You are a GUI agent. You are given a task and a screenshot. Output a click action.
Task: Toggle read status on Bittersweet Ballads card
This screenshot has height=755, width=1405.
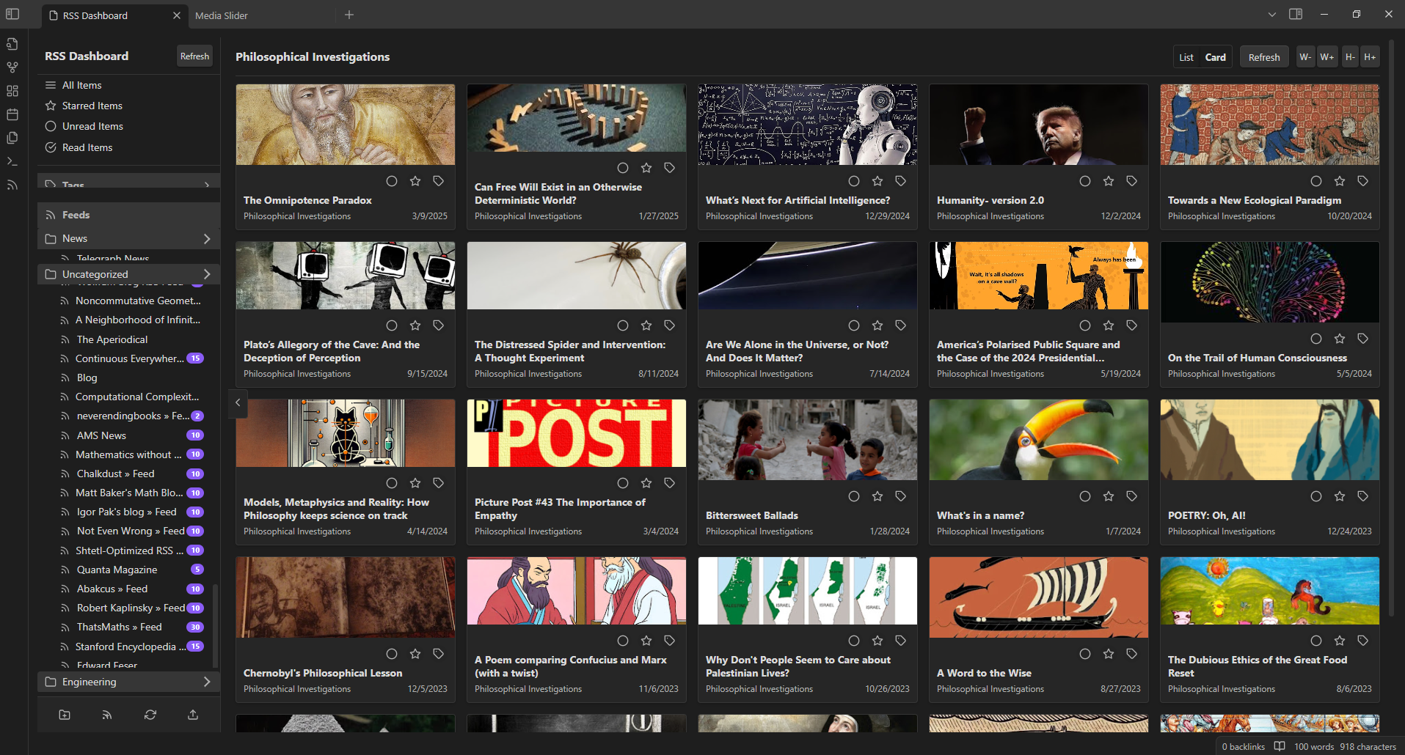point(854,496)
